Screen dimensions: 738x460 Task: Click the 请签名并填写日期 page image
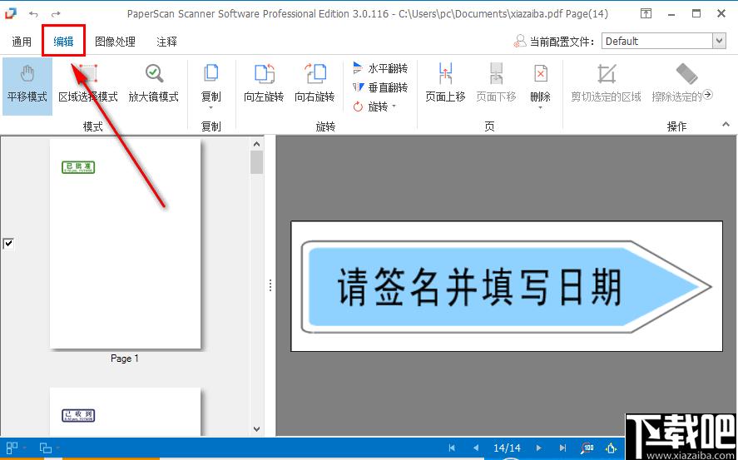pyautogui.click(x=507, y=286)
